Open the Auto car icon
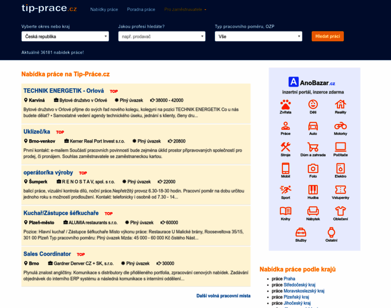The height and width of the screenshot is (308, 391). [x=313, y=126]
